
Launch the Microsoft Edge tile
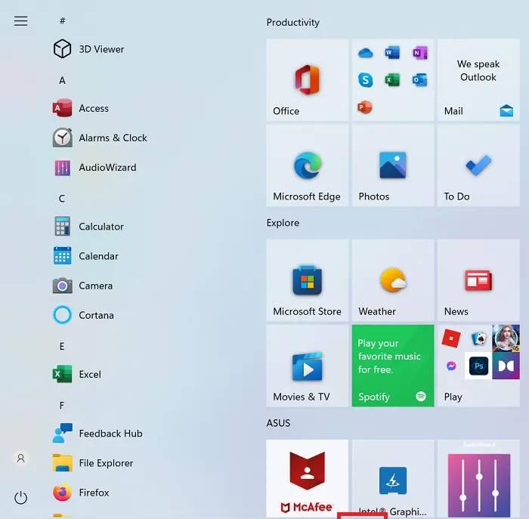coord(308,165)
